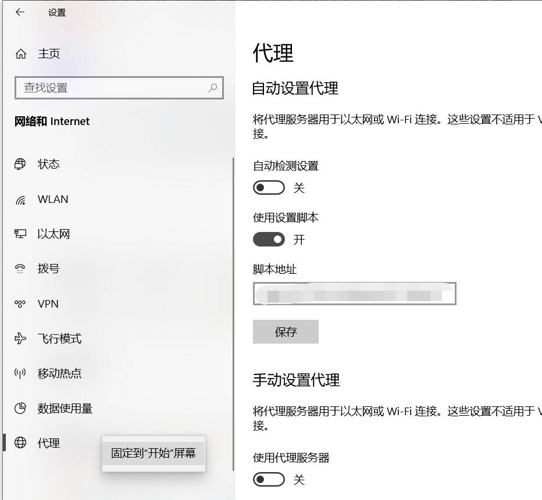The height and width of the screenshot is (500, 542).
Task: Turn off the 使用设置脚本 toggle
Action: coord(269,239)
